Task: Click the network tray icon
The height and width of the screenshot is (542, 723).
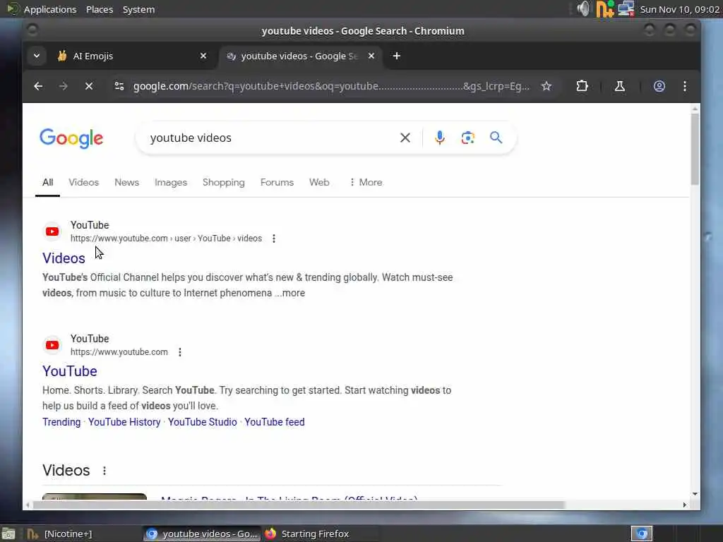Action: [x=626, y=8]
